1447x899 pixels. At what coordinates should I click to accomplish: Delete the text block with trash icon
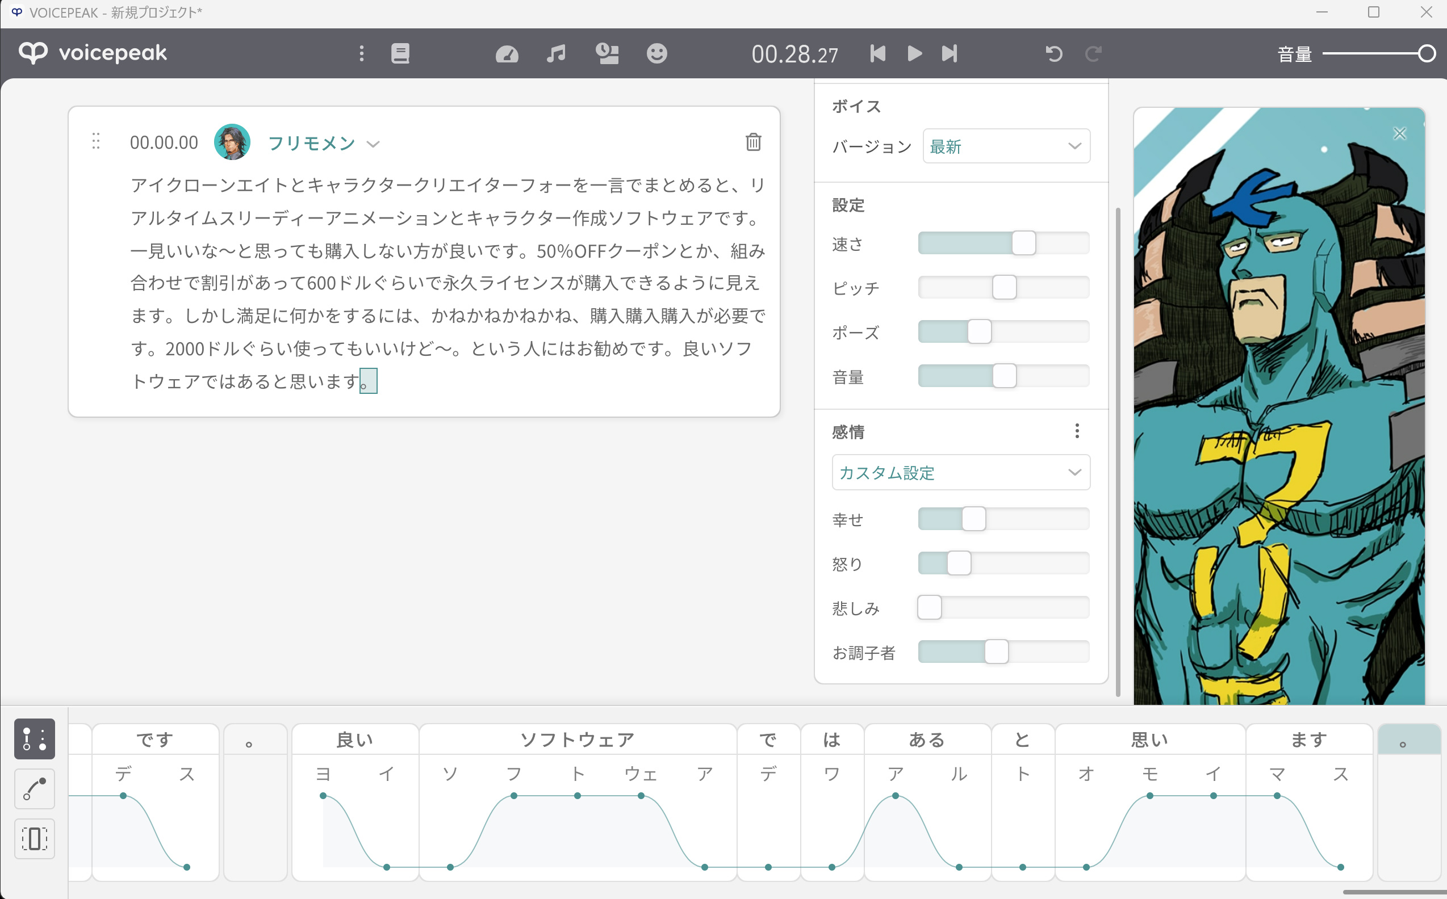[x=753, y=141]
